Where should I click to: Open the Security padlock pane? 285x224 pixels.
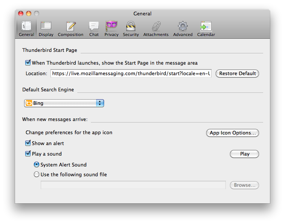click(x=131, y=29)
